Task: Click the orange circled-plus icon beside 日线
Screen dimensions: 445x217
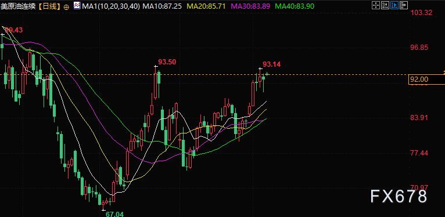Action: tap(66, 7)
